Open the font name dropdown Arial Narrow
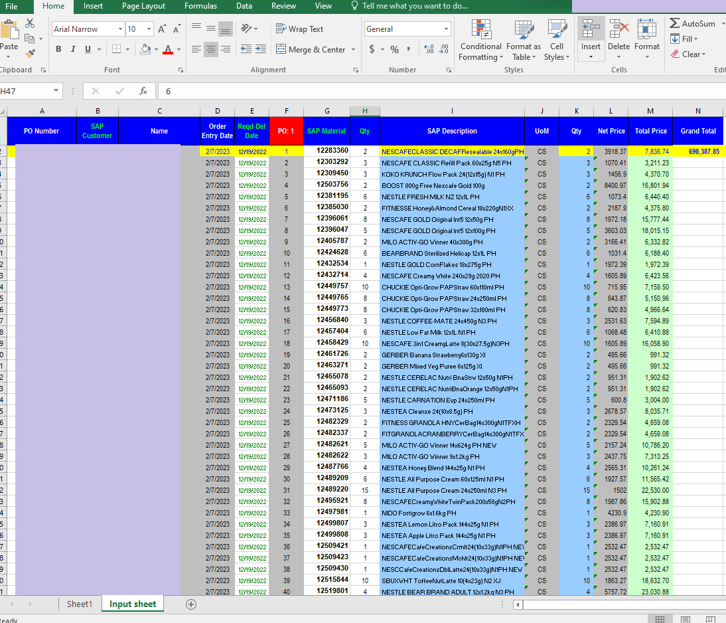 (x=120, y=29)
